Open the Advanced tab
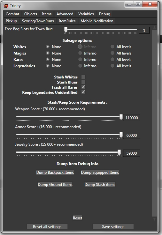The width and height of the screenshot is (162, 235). [65, 14]
